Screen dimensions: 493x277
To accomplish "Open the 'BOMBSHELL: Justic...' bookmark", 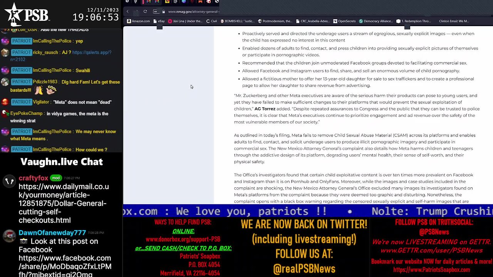I will [237, 21].
